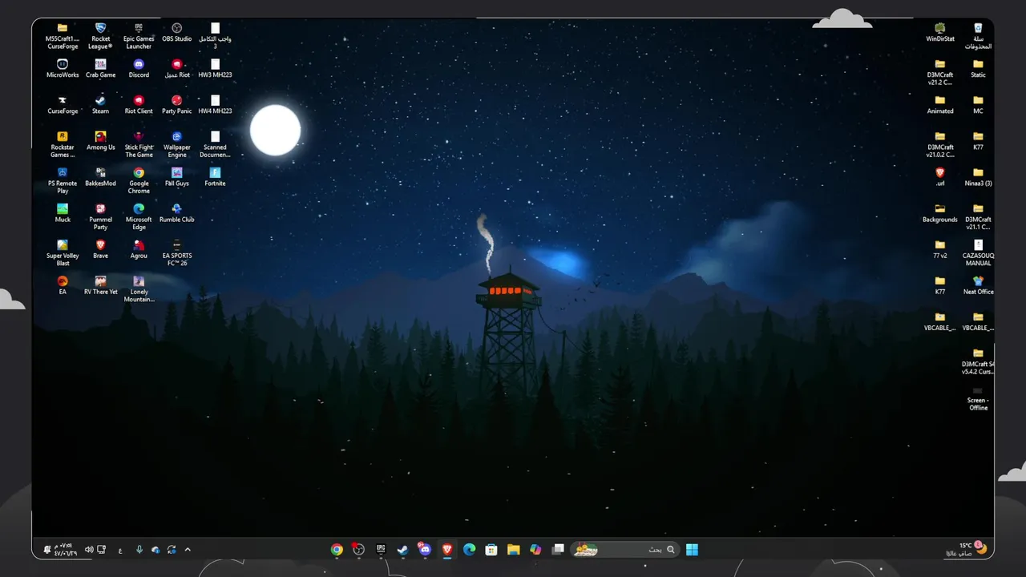Select the Among Us desktop icon
1026x577 pixels.
[100, 141]
